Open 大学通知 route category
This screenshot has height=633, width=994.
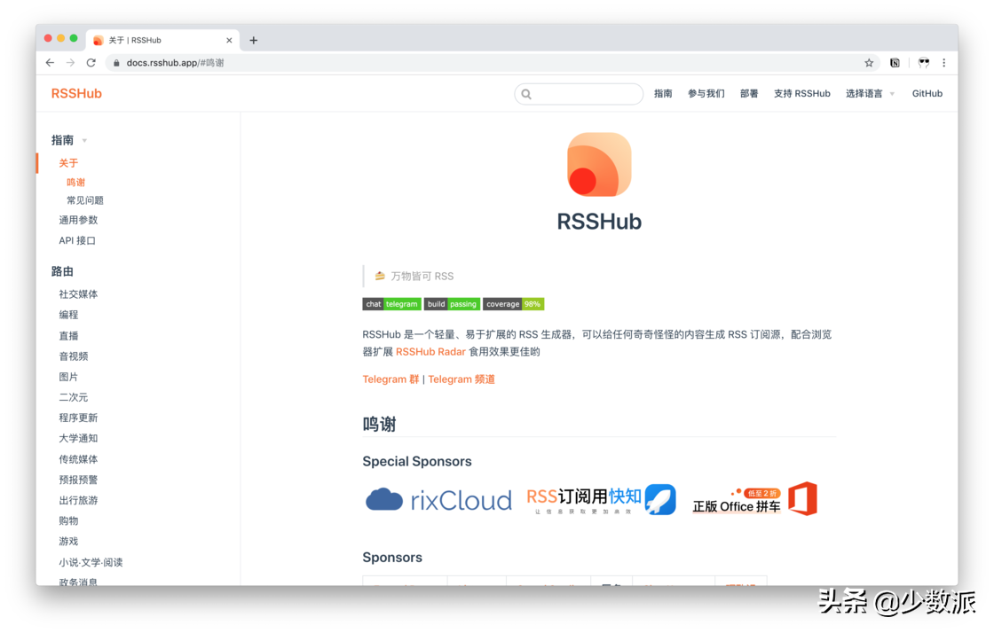click(x=79, y=439)
